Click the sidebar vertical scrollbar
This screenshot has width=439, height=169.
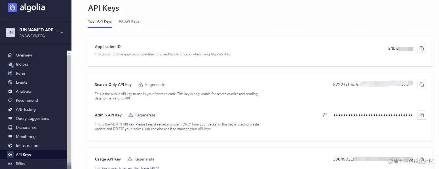[69, 110]
